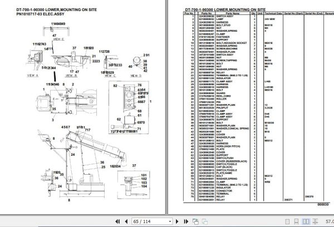This screenshot has height=227, width=334.
Task: Switch to single page view
Action: [x=287, y=221]
